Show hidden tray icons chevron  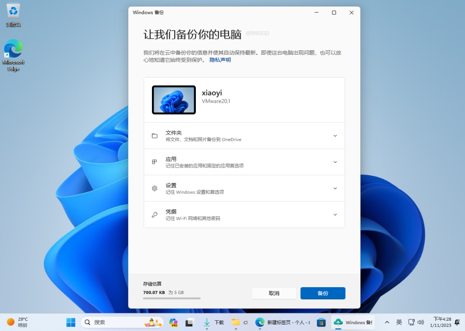coord(387,322)
